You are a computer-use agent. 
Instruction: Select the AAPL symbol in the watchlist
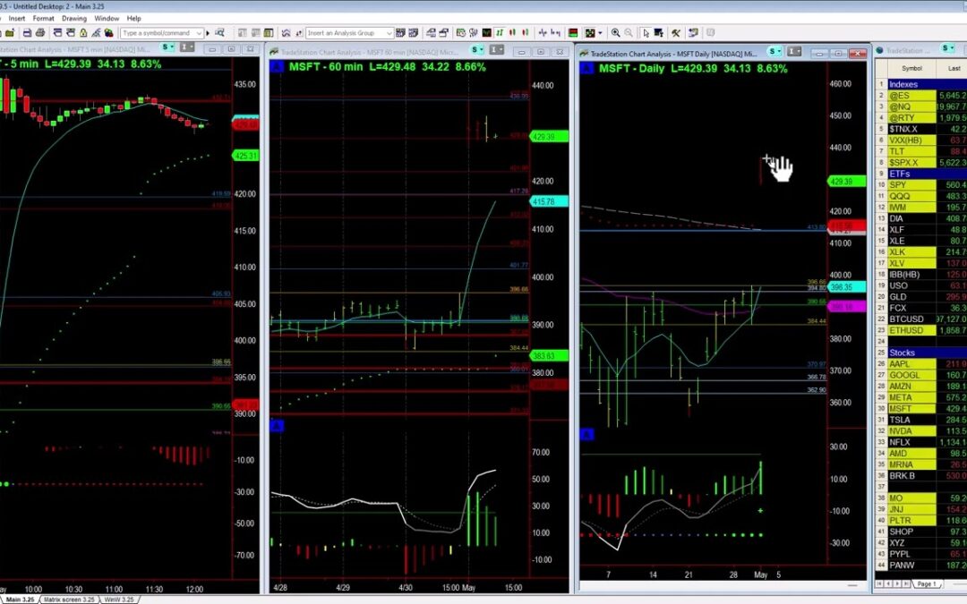click(911, 363)
